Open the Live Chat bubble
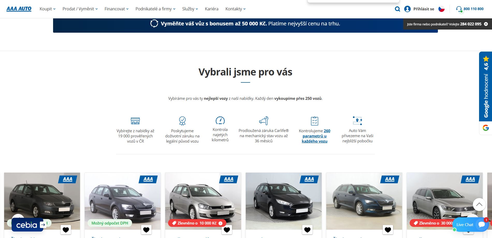 470,225
